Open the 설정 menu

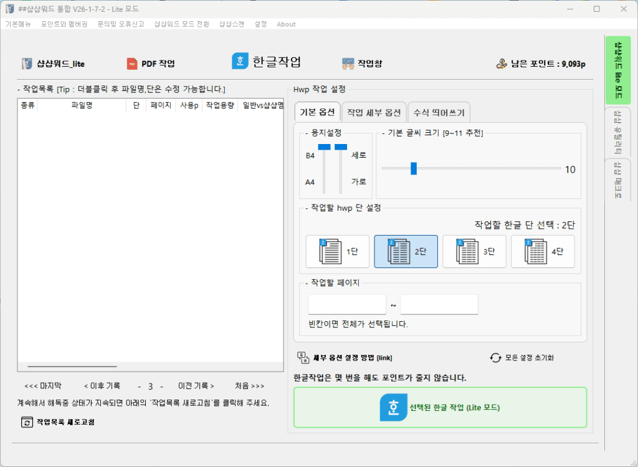click(x=260, y=24)
